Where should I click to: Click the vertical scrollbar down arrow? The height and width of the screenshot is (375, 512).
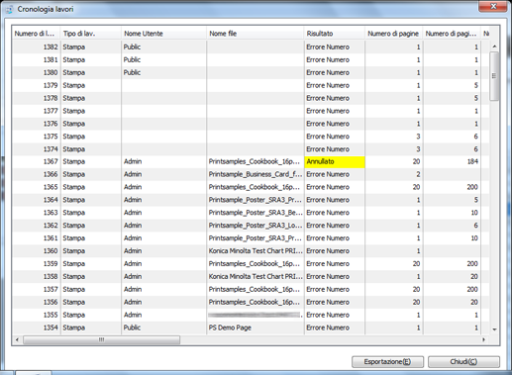click(x=494, y=329)
